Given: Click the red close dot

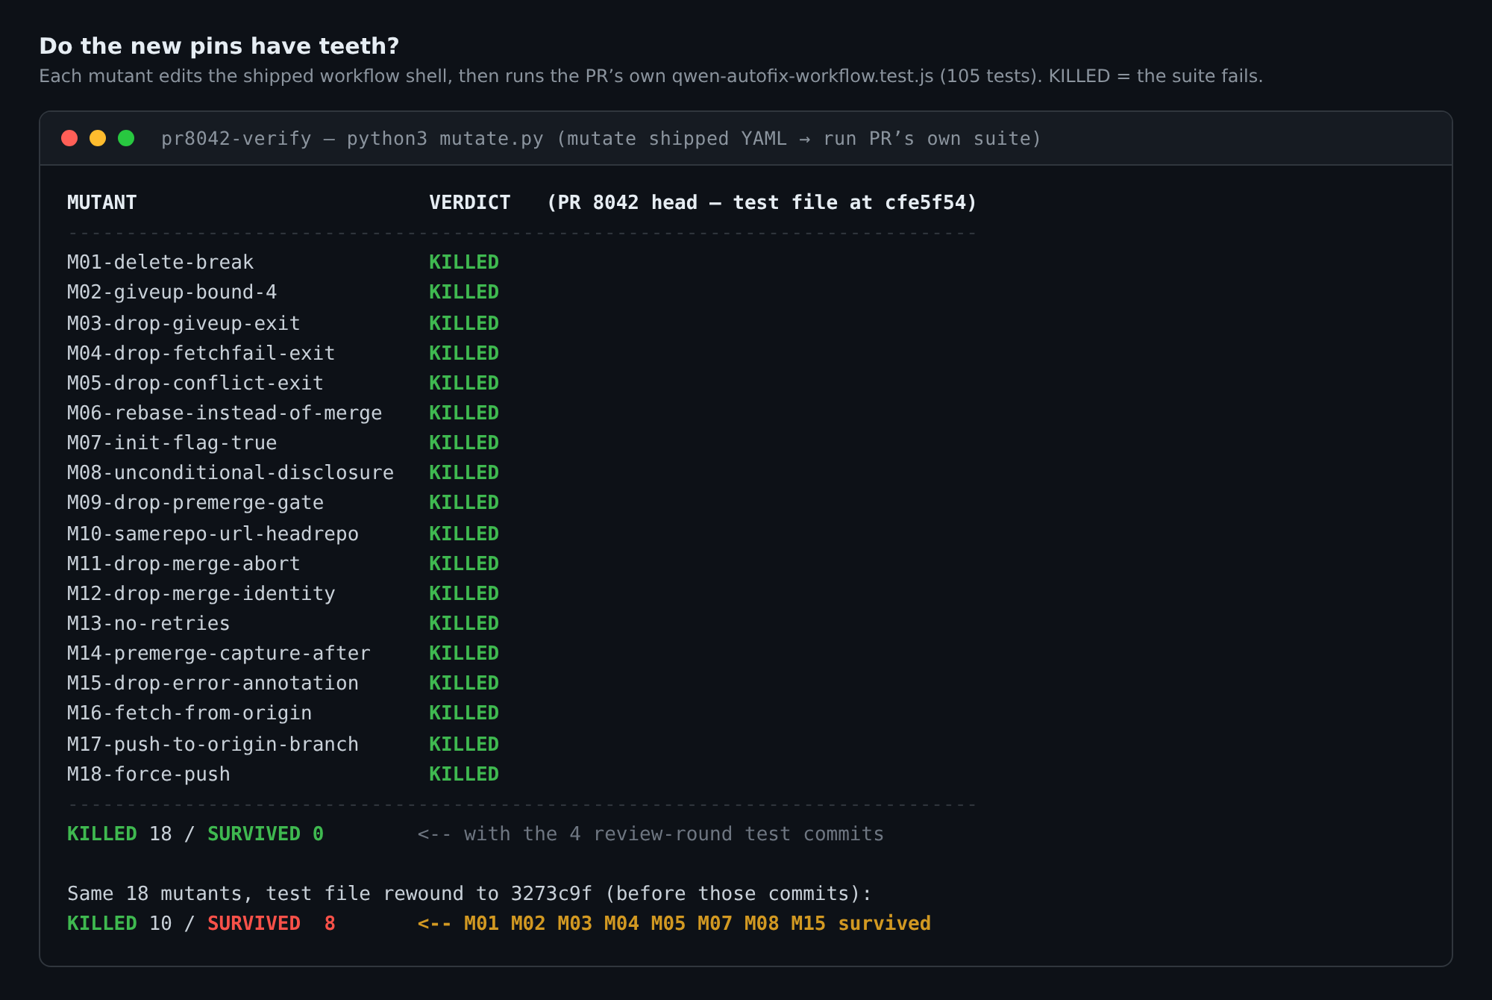Looking at the screenshot, I should coord(69,138).
